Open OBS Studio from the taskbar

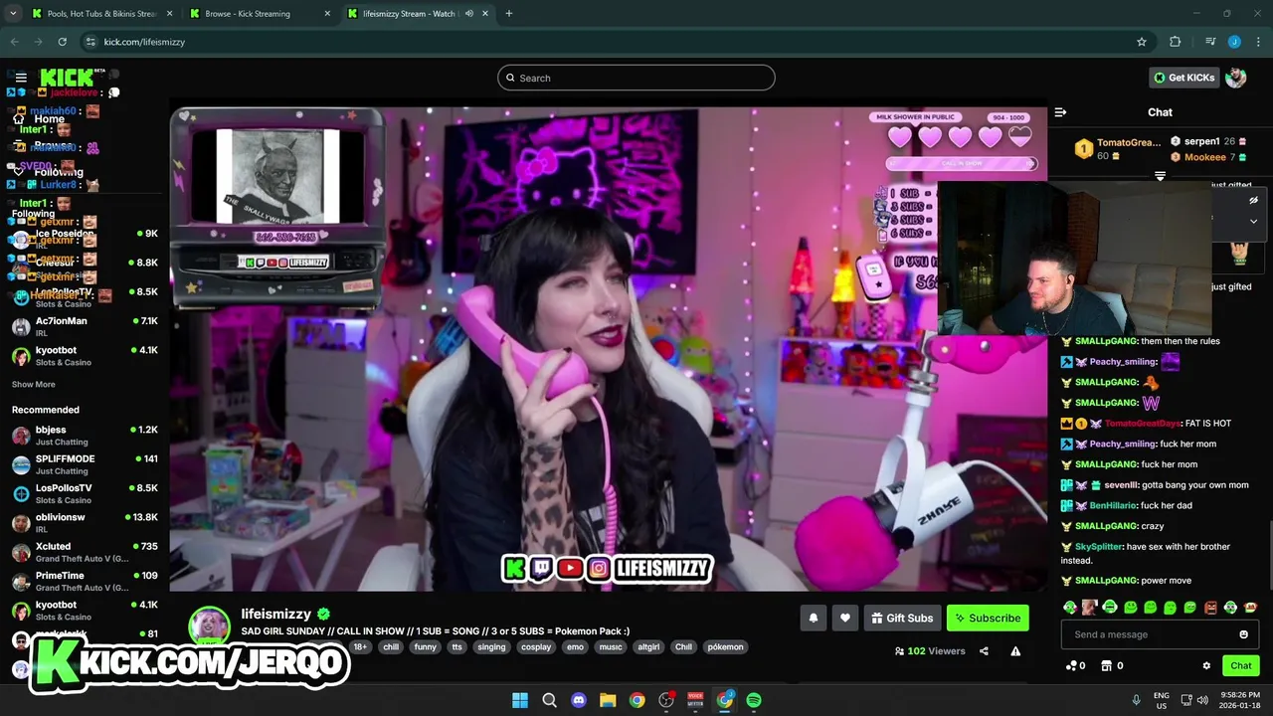666,700
